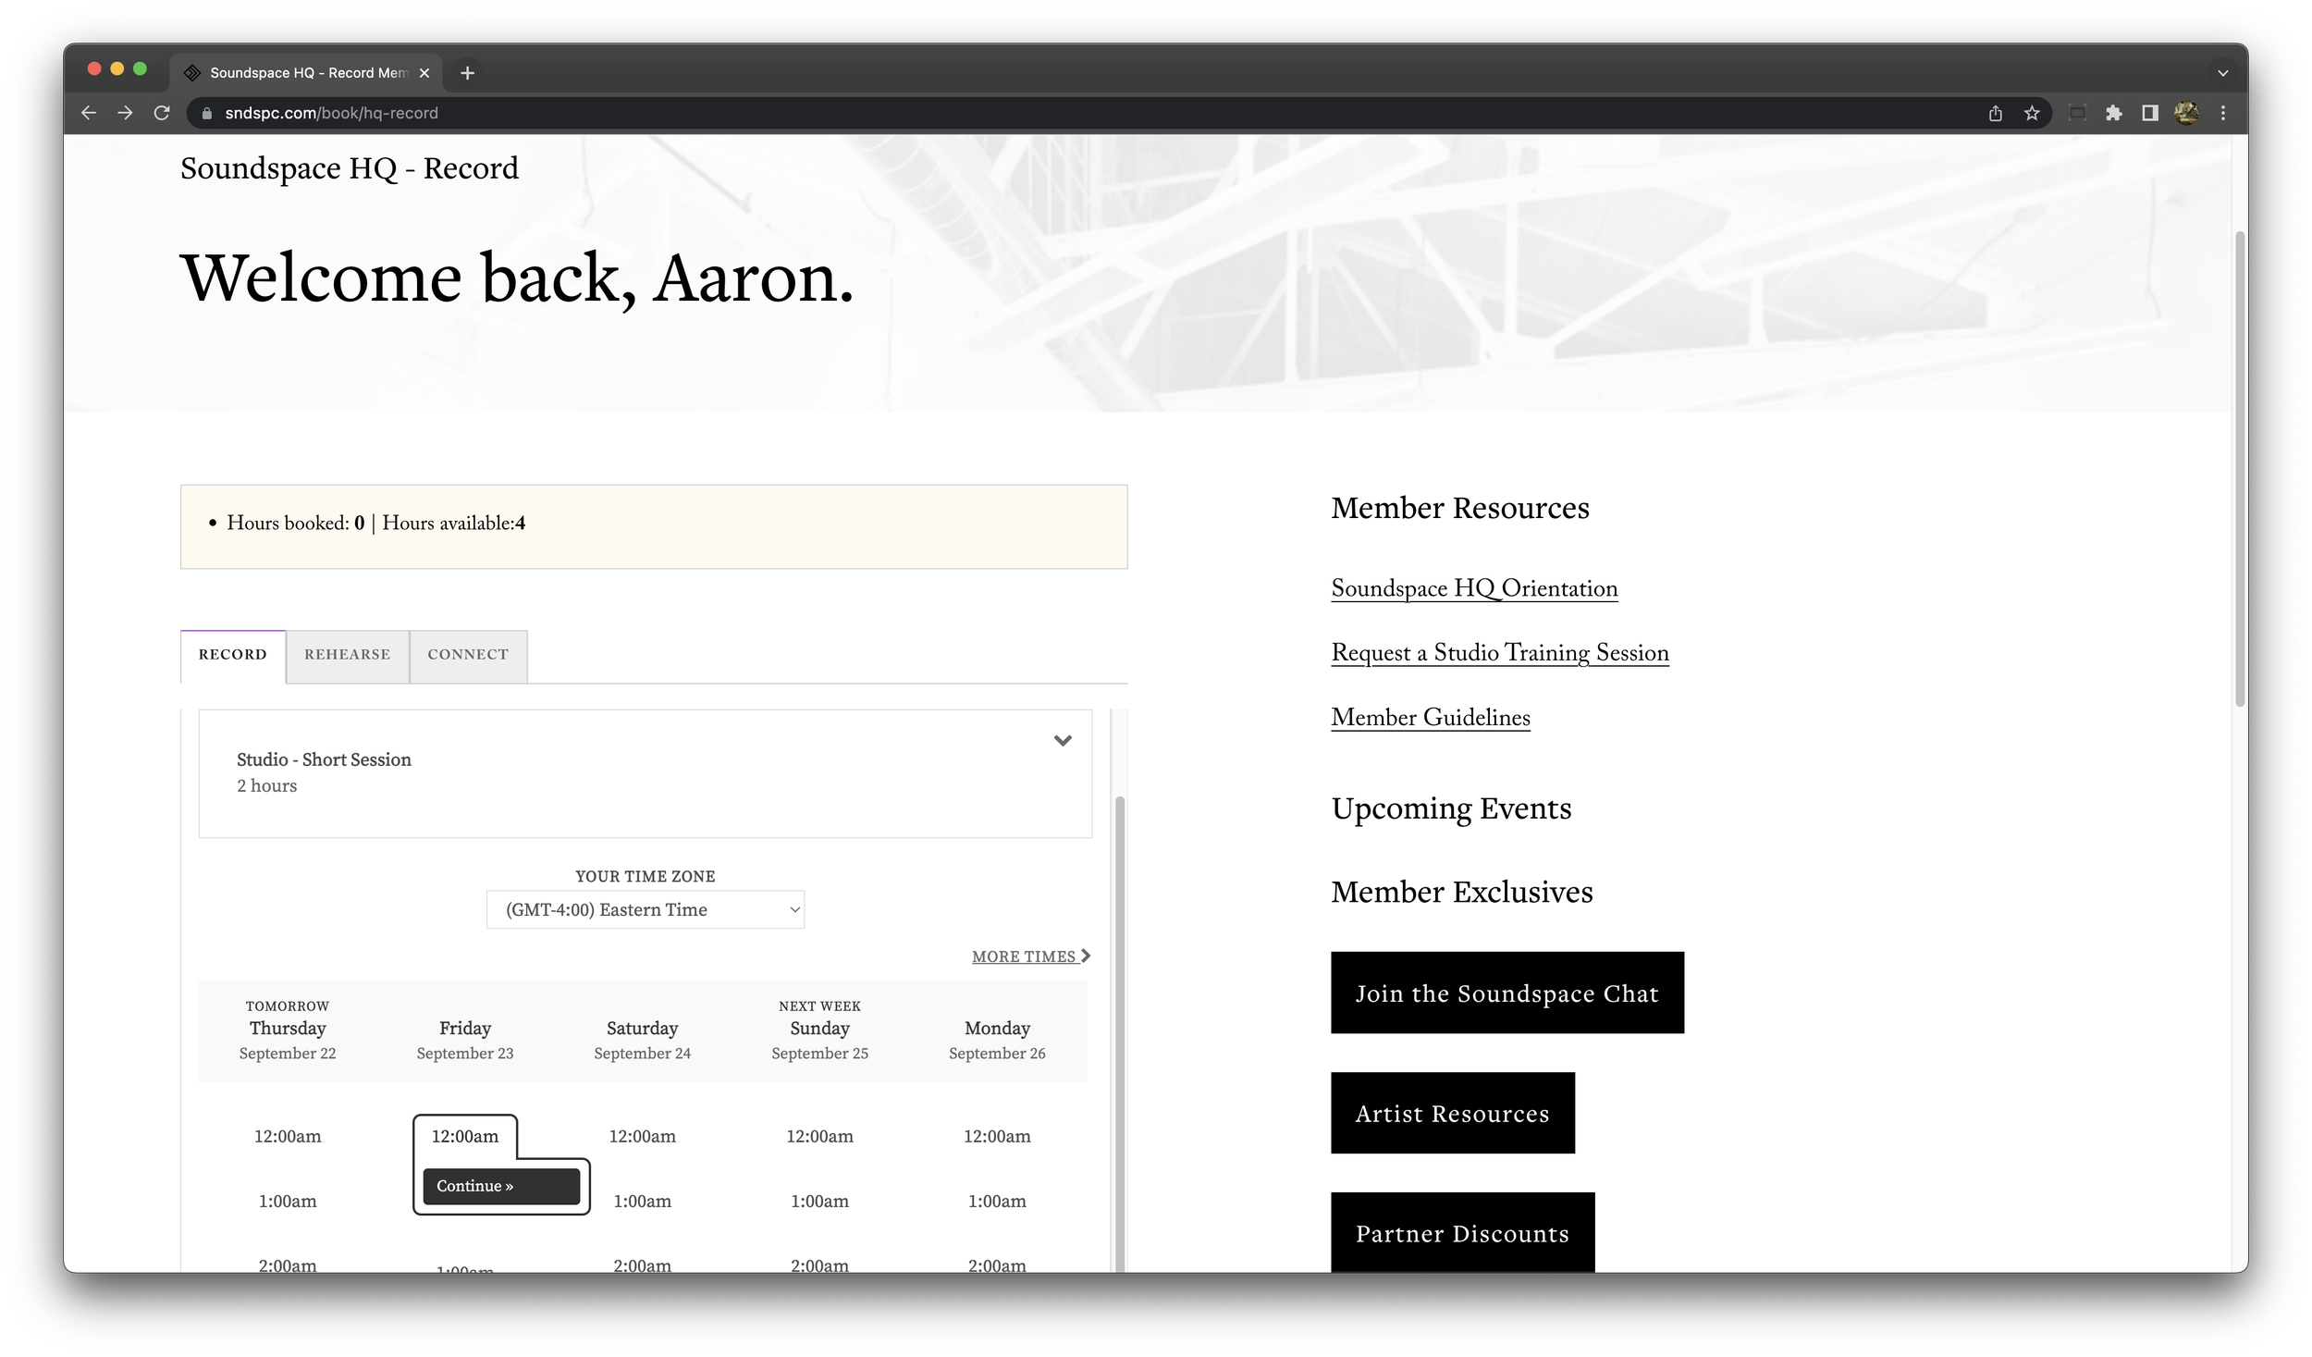Open the Artist Resources button

(x=1453, y=1114)
